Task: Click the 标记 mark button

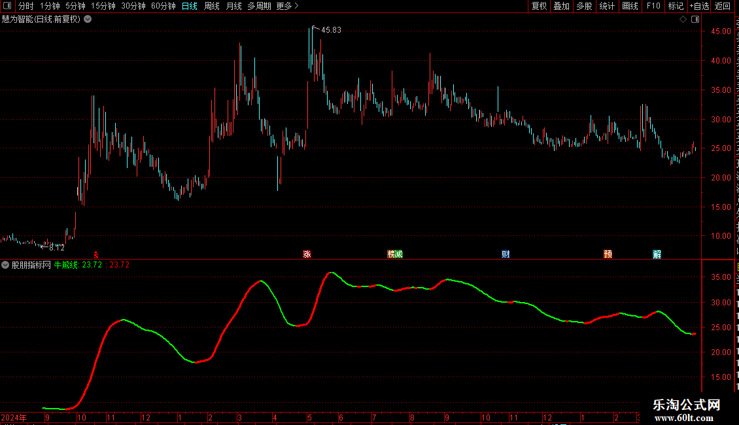Action: (x=676, y=6)
